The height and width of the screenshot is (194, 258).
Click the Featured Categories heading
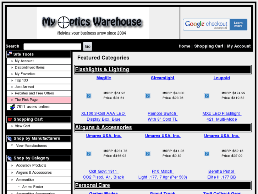point(103,58)
